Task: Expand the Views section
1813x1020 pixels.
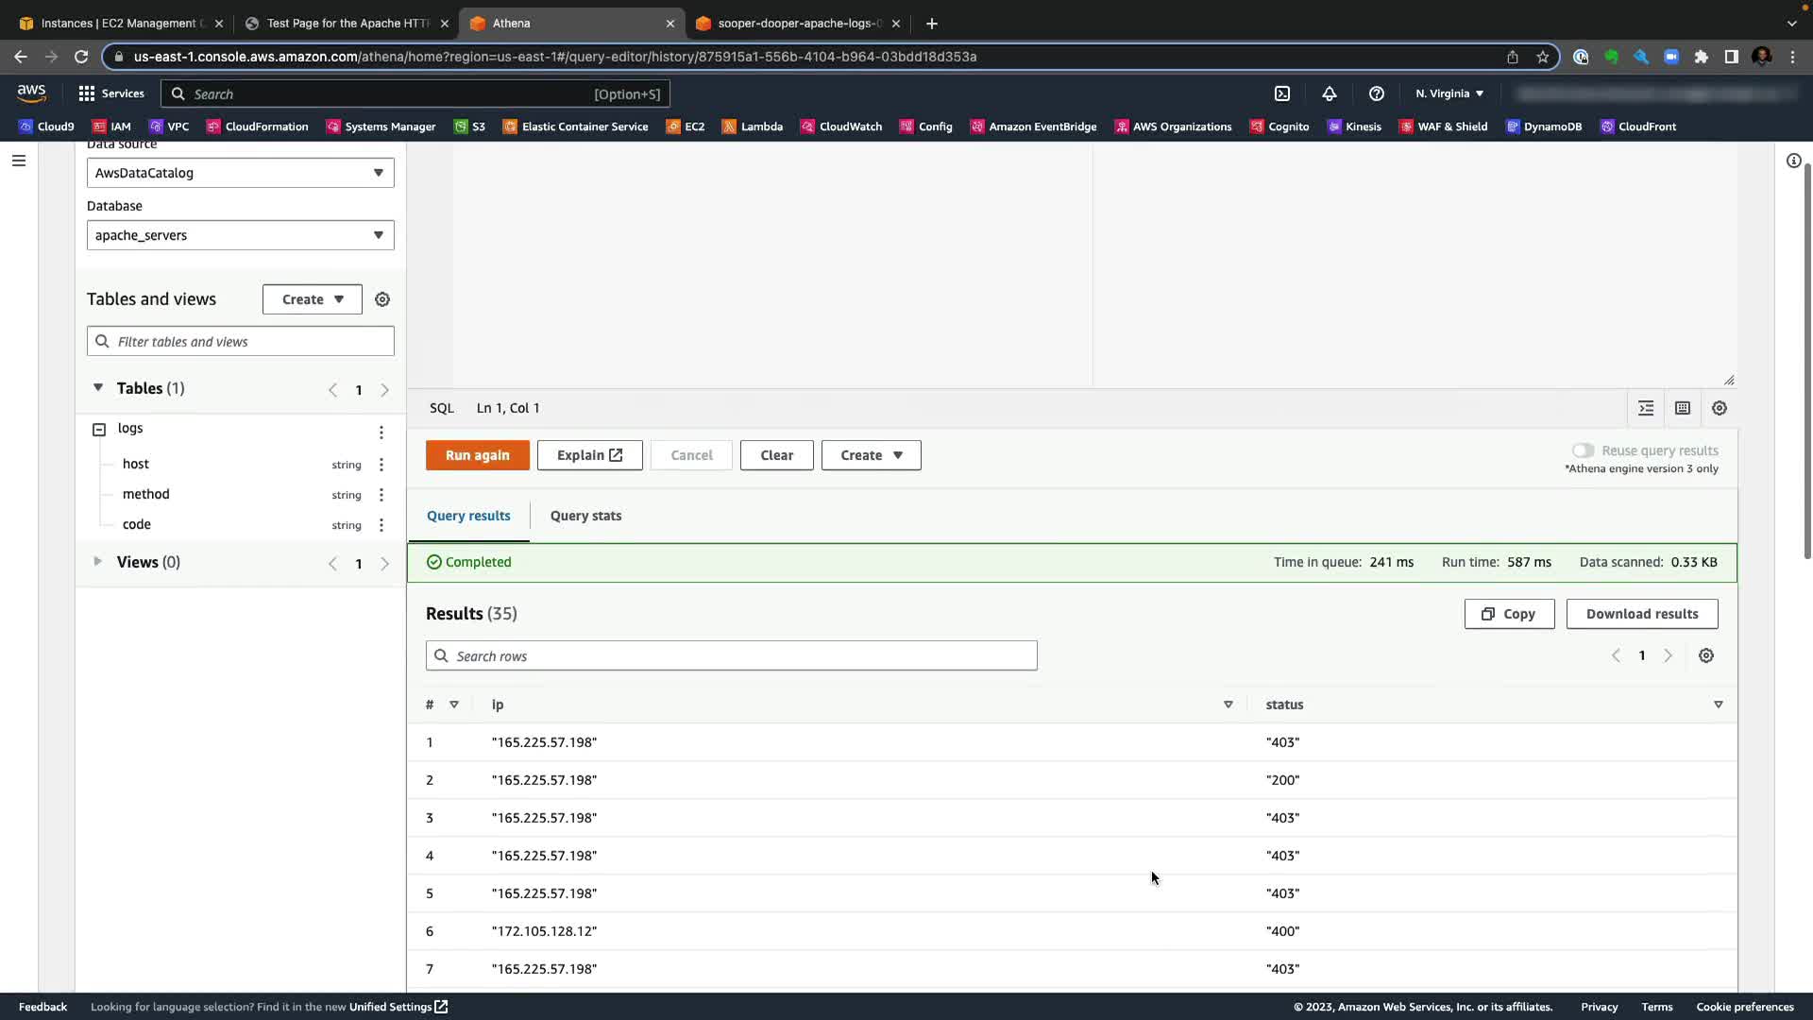Action: (97, 562)
